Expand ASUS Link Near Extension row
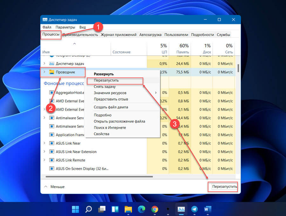 tap(44, 151)
